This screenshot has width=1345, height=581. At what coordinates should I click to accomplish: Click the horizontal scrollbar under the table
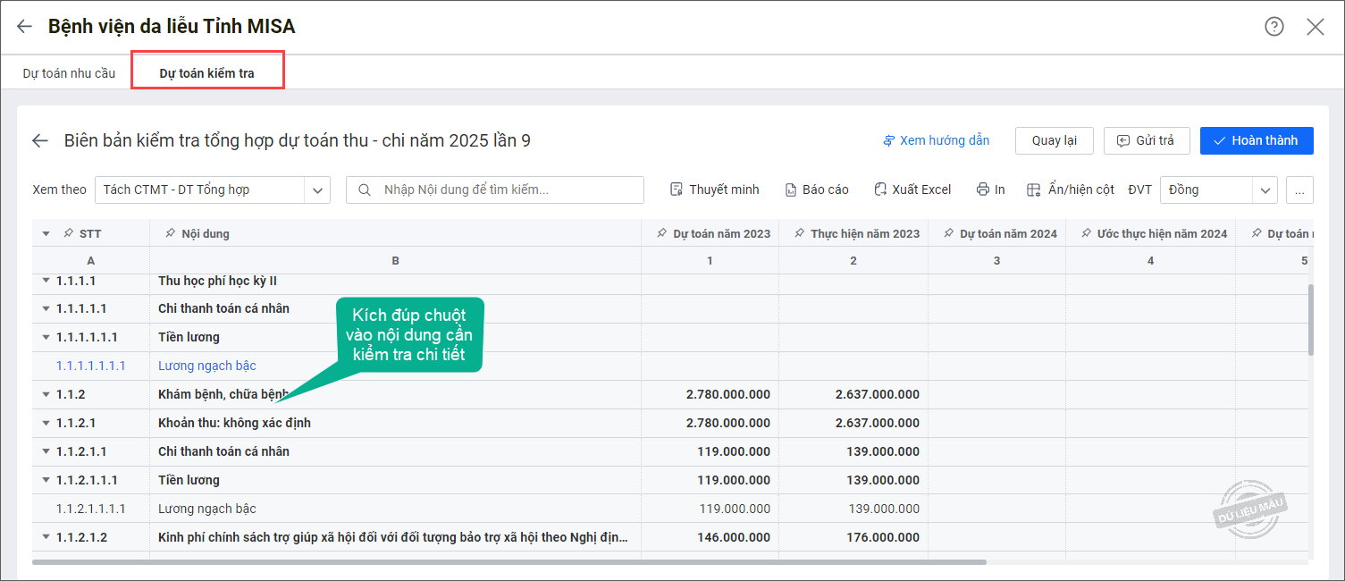[x=509, y=562]
